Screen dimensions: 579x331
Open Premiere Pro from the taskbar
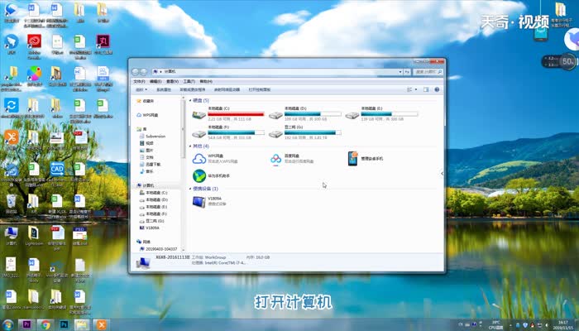pyautogui.click(x=26, y=325)
